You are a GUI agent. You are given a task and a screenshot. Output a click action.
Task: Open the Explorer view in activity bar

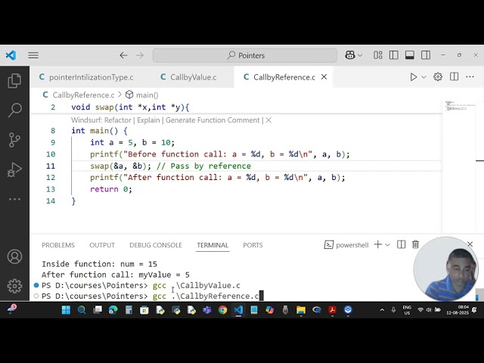(x=14, y=81)
